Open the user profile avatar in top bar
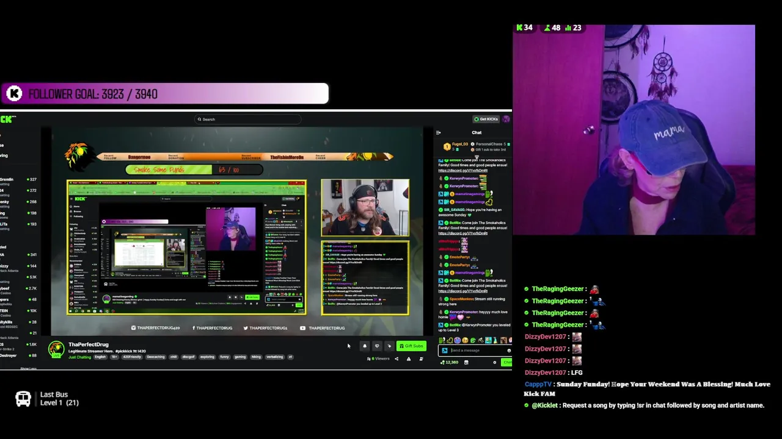The height and width of the screenshot is (439, 782). (506, 119)
